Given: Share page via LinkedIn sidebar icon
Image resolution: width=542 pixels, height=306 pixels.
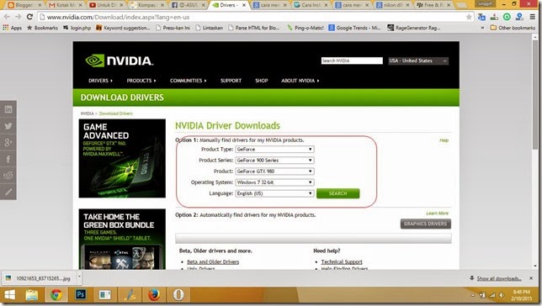Looking at the screenshot, I should click(8, 109).
